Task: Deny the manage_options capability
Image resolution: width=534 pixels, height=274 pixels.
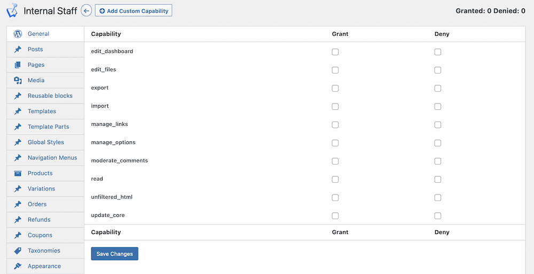Action: pyautogui.click(x=438, y=143)
